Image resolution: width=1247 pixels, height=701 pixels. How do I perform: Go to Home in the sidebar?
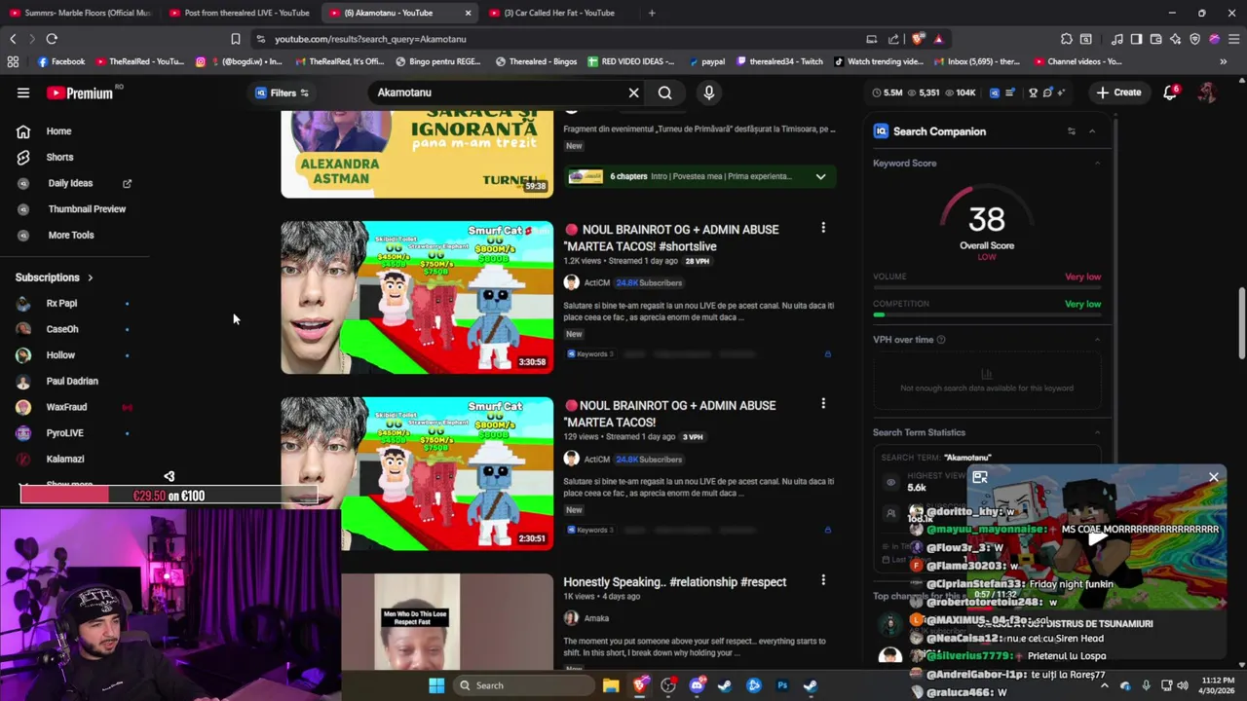(x=58, y=131)
